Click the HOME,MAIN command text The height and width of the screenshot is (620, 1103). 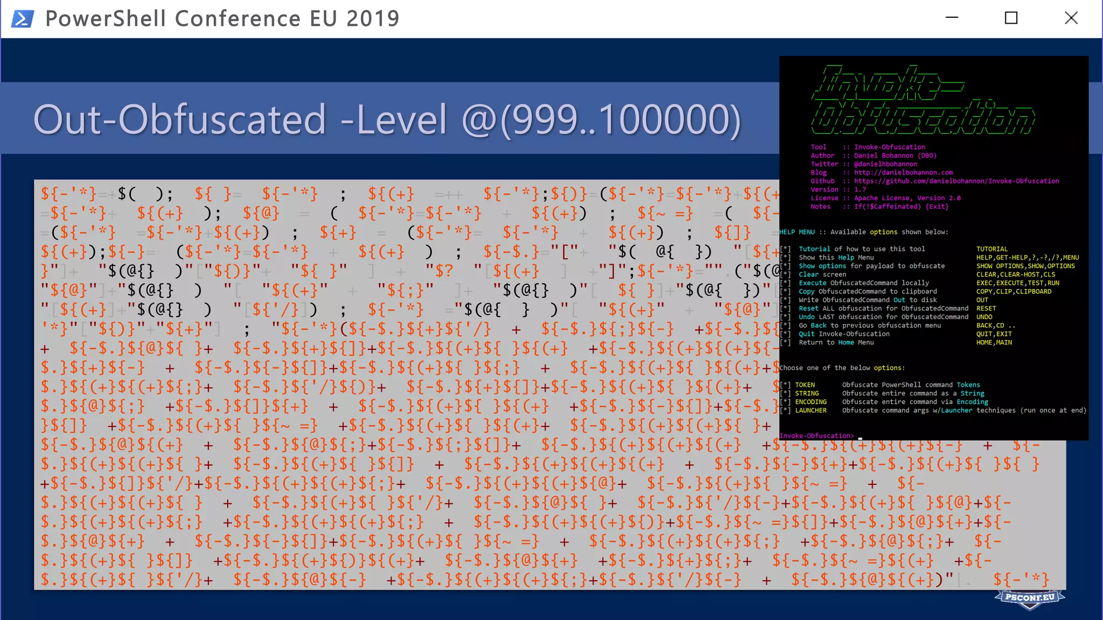994,343
